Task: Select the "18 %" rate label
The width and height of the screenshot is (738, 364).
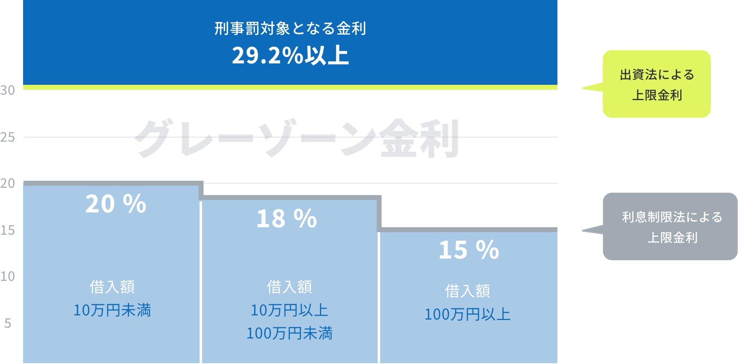Action: 287,218
